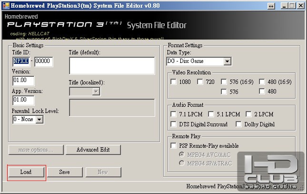
Task: Tick DTS Digital Surround checkbox
Action: (173, 124)
